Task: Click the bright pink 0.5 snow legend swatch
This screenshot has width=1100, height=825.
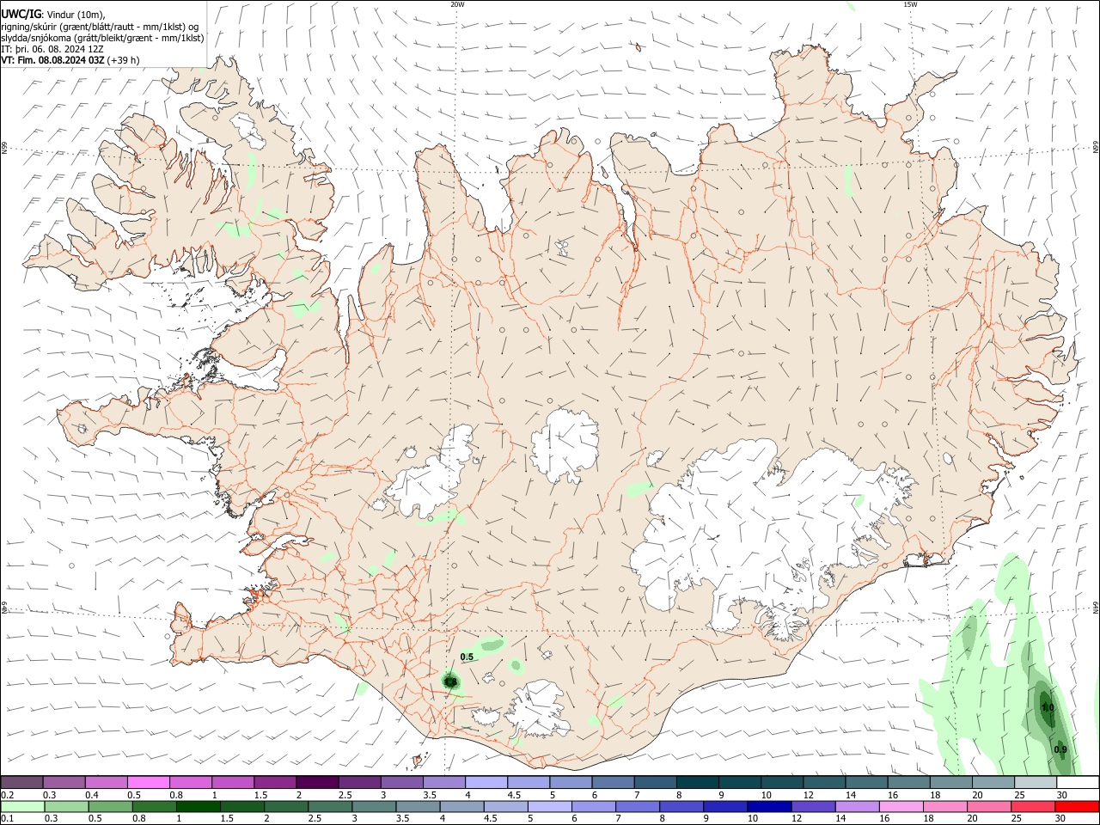Action: click(149, 782)
